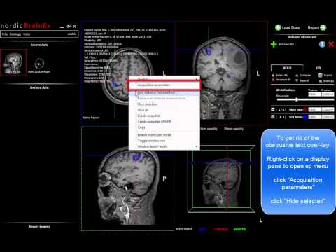Click the Load Data label
The image size is (336, 252).
(x=290, y=27)
